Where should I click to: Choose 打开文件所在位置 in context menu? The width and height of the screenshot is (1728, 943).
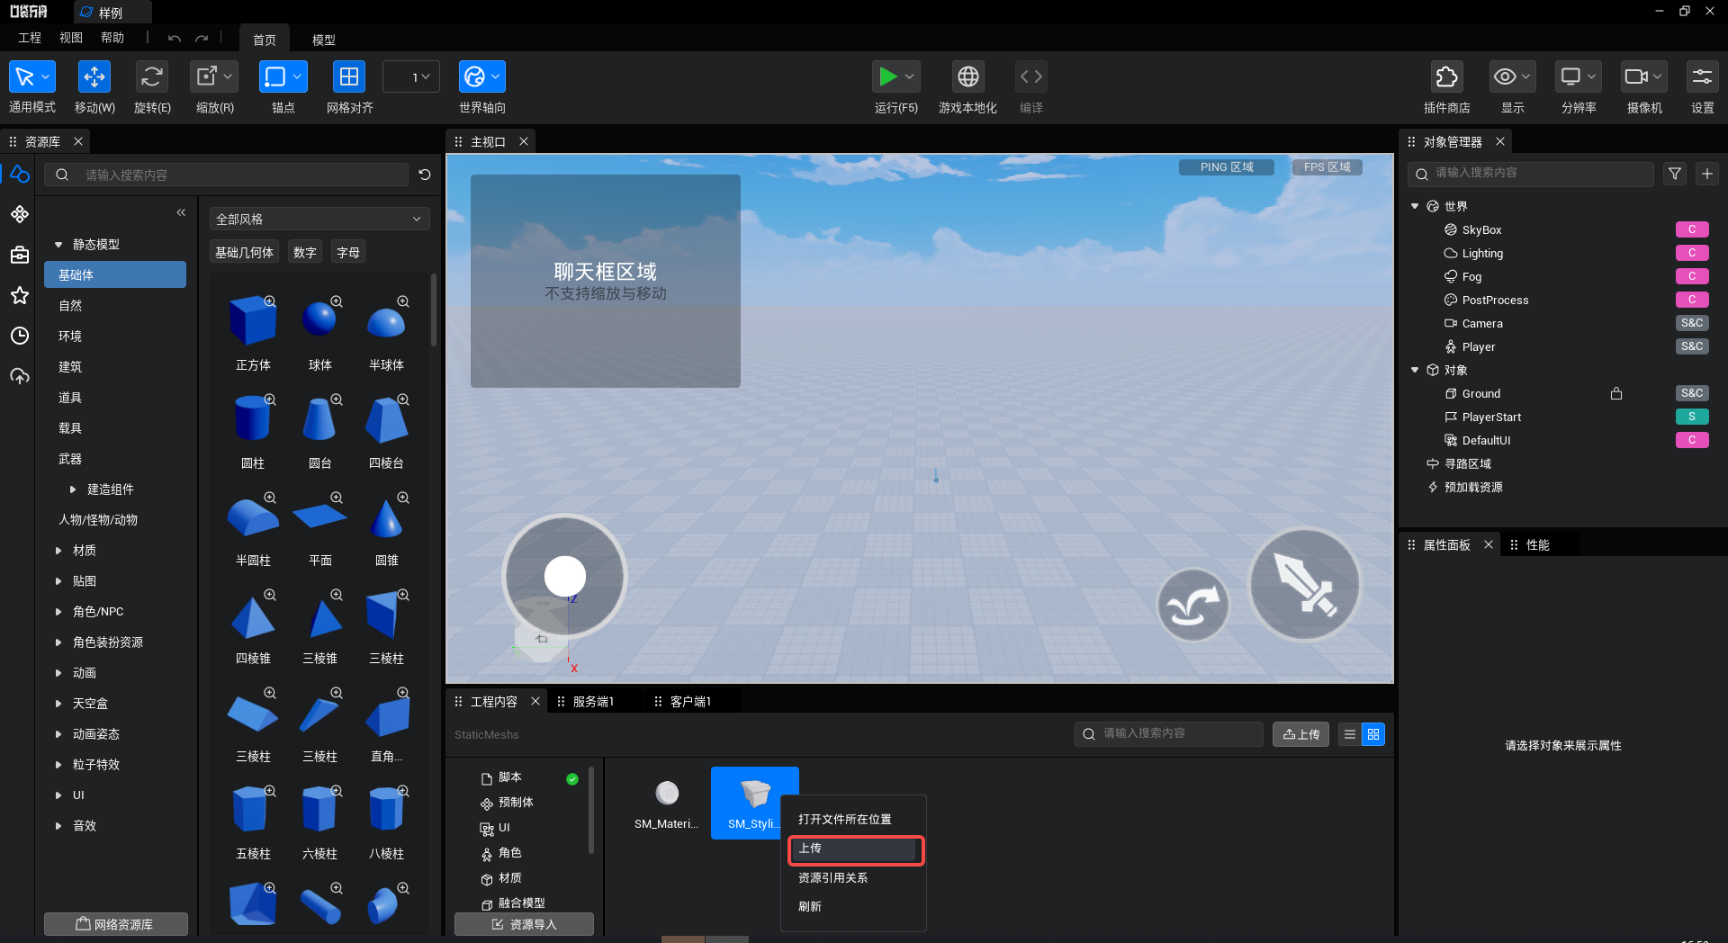pyautogui.click(x=845, y=819)
